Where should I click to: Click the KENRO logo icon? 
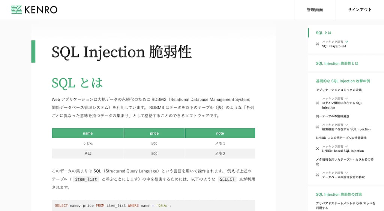pyautogui.click(x=16, y=10)
